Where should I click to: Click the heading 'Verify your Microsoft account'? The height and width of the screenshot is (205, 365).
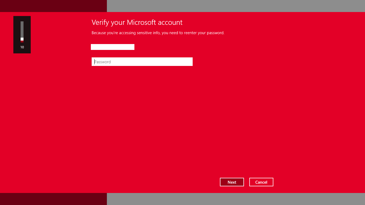pyautogui.click(x=137, y=22)
